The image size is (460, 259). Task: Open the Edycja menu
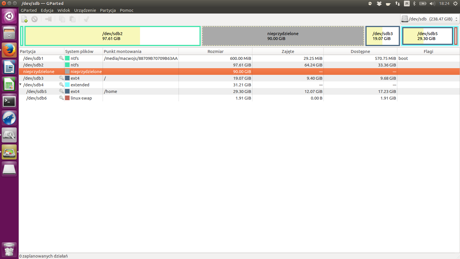click(47, 10)
